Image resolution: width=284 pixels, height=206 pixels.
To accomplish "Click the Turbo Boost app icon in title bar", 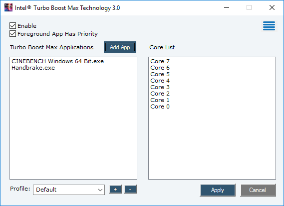I will pos(8,7).
